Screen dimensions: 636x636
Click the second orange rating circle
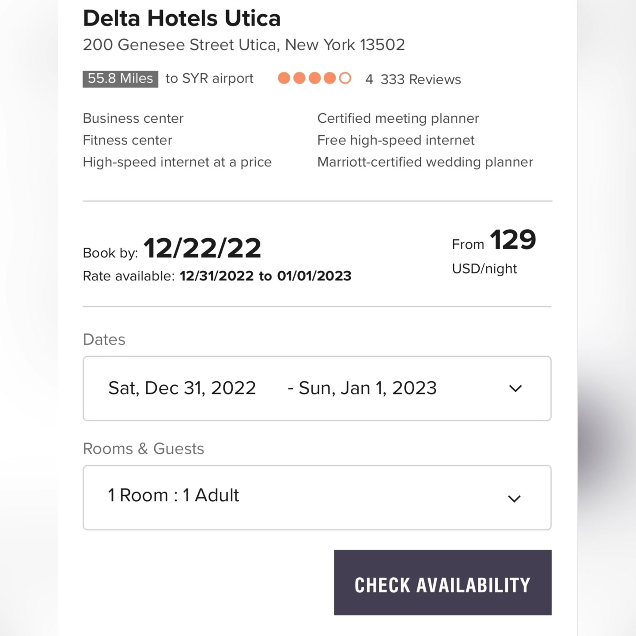(x=299, y=78)
